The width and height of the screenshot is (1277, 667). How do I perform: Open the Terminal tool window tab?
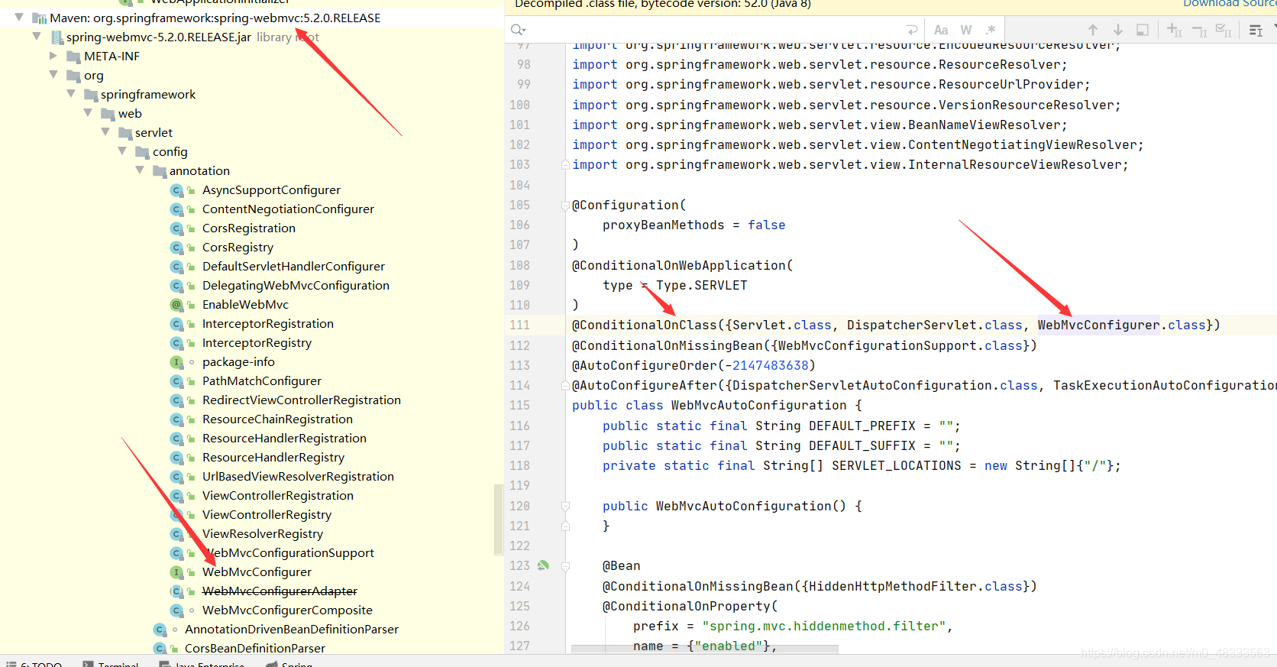click(111, 663)
